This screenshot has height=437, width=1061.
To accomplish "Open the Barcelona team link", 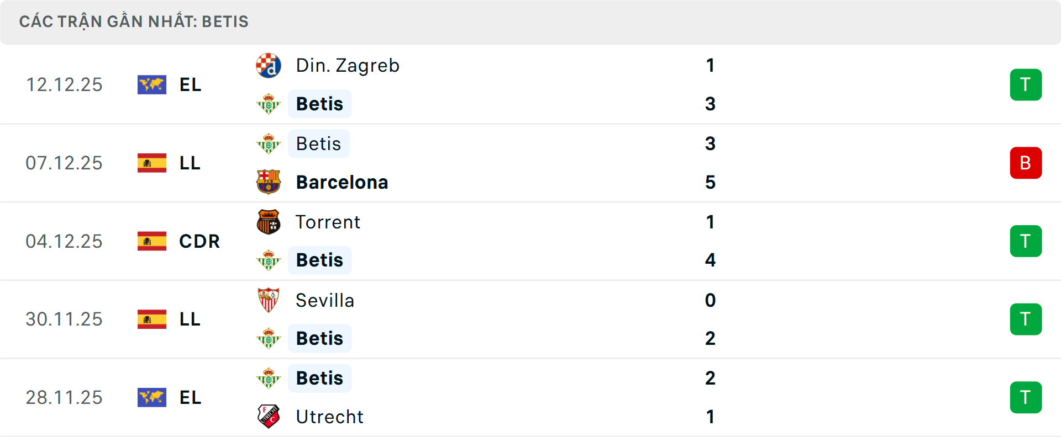I will 342,182.
